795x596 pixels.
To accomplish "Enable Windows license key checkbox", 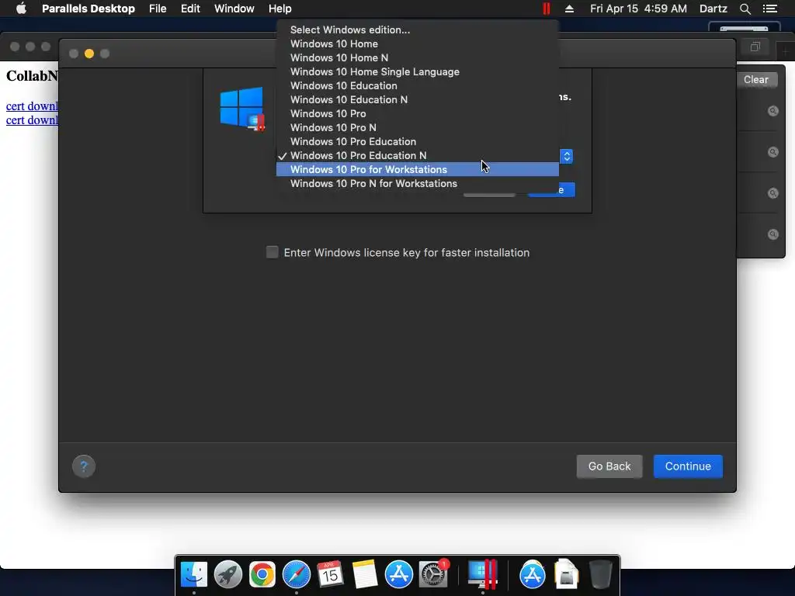I will (273, 252).
